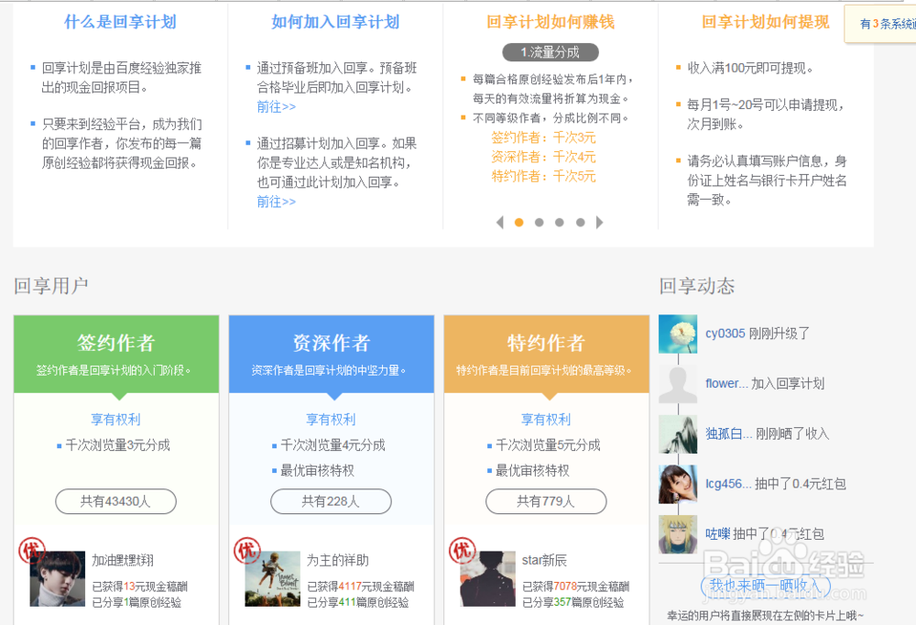
Task: Select the third carousel dot
Action: click(539, 222)
